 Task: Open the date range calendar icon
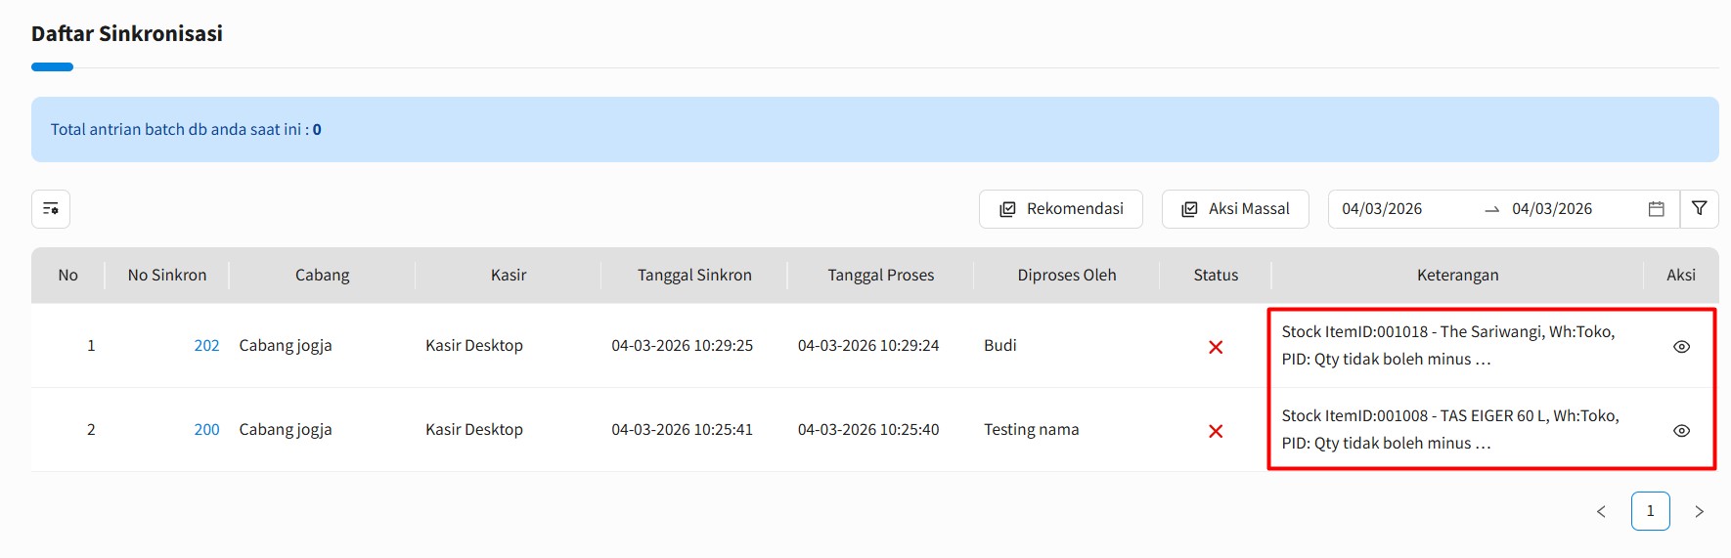tap(1656, 209)
